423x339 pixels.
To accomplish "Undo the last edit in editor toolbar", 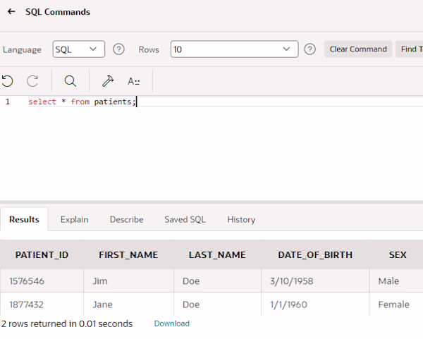I will 7,81.
